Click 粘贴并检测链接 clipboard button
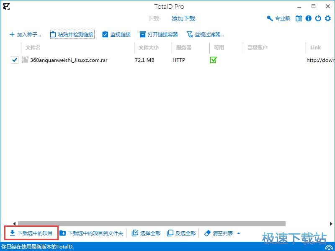The width and height of the screenshot is (335, 251). coord(72,34)
